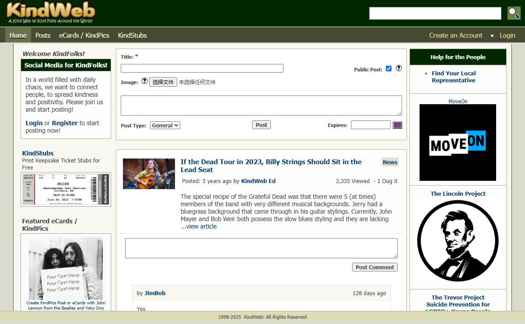Click the Lincoln Project logo image
525x324 pixels.
[x=458, y=241]
